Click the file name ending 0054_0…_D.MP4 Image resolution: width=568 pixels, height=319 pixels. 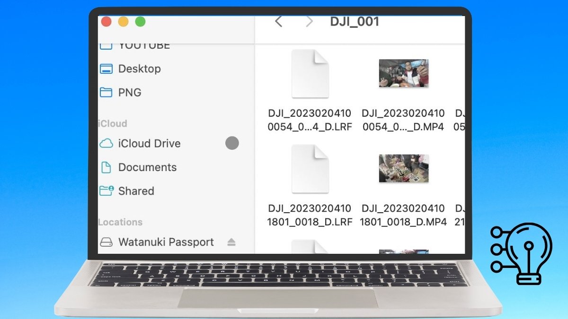point(403,120)
